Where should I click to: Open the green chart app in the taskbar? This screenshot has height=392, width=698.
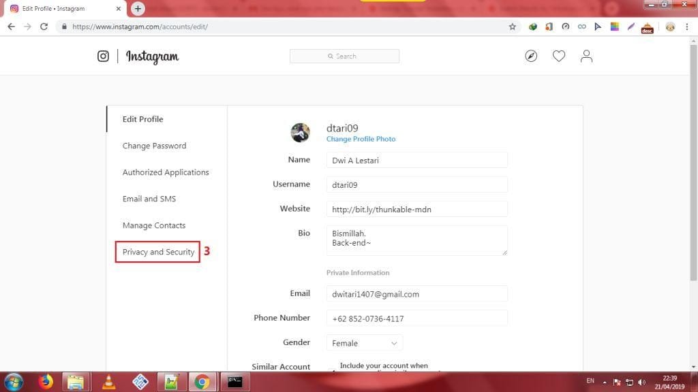pos(171,382)
